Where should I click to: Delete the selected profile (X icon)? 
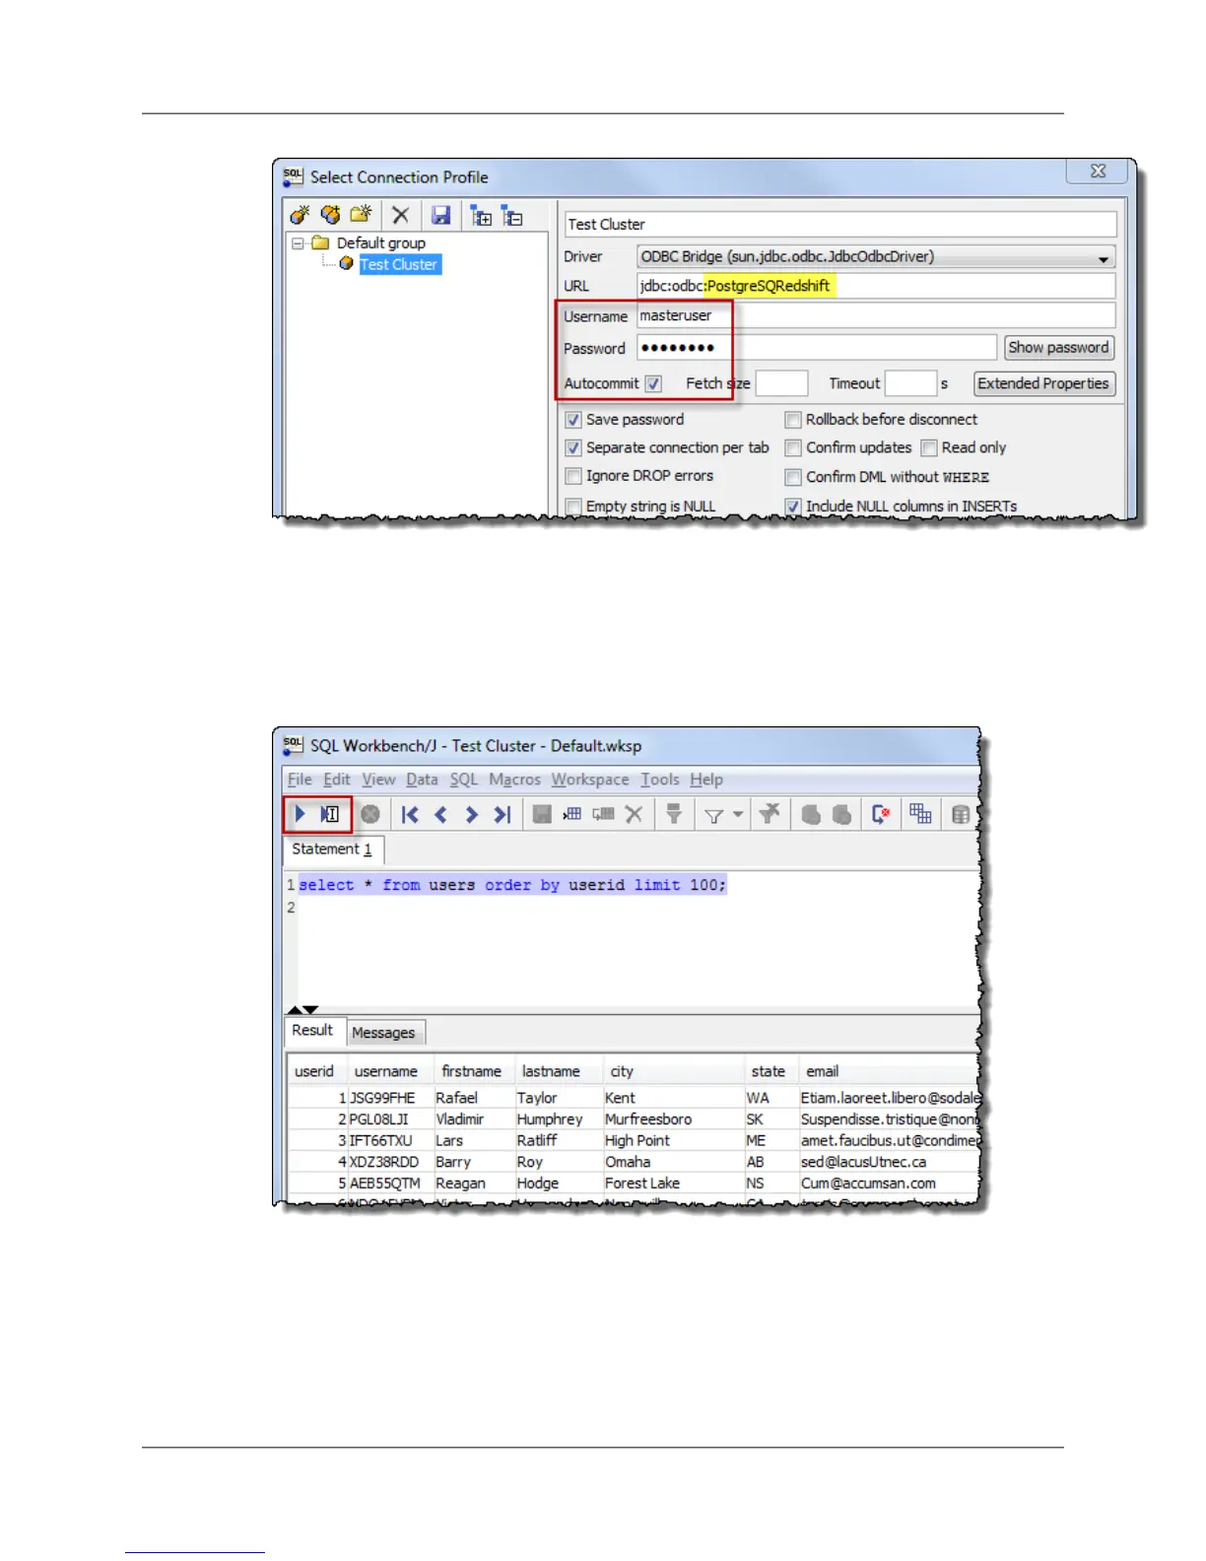tap(400, 215)
